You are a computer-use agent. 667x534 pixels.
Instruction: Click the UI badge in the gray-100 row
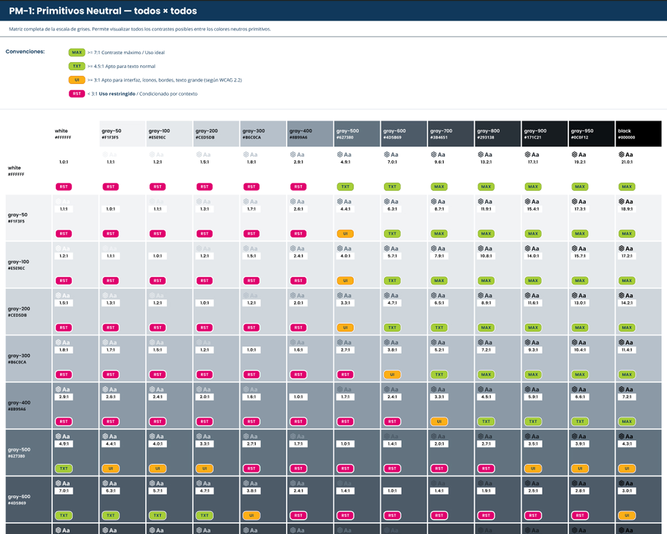pyautogui.click(x=346, y=281)
